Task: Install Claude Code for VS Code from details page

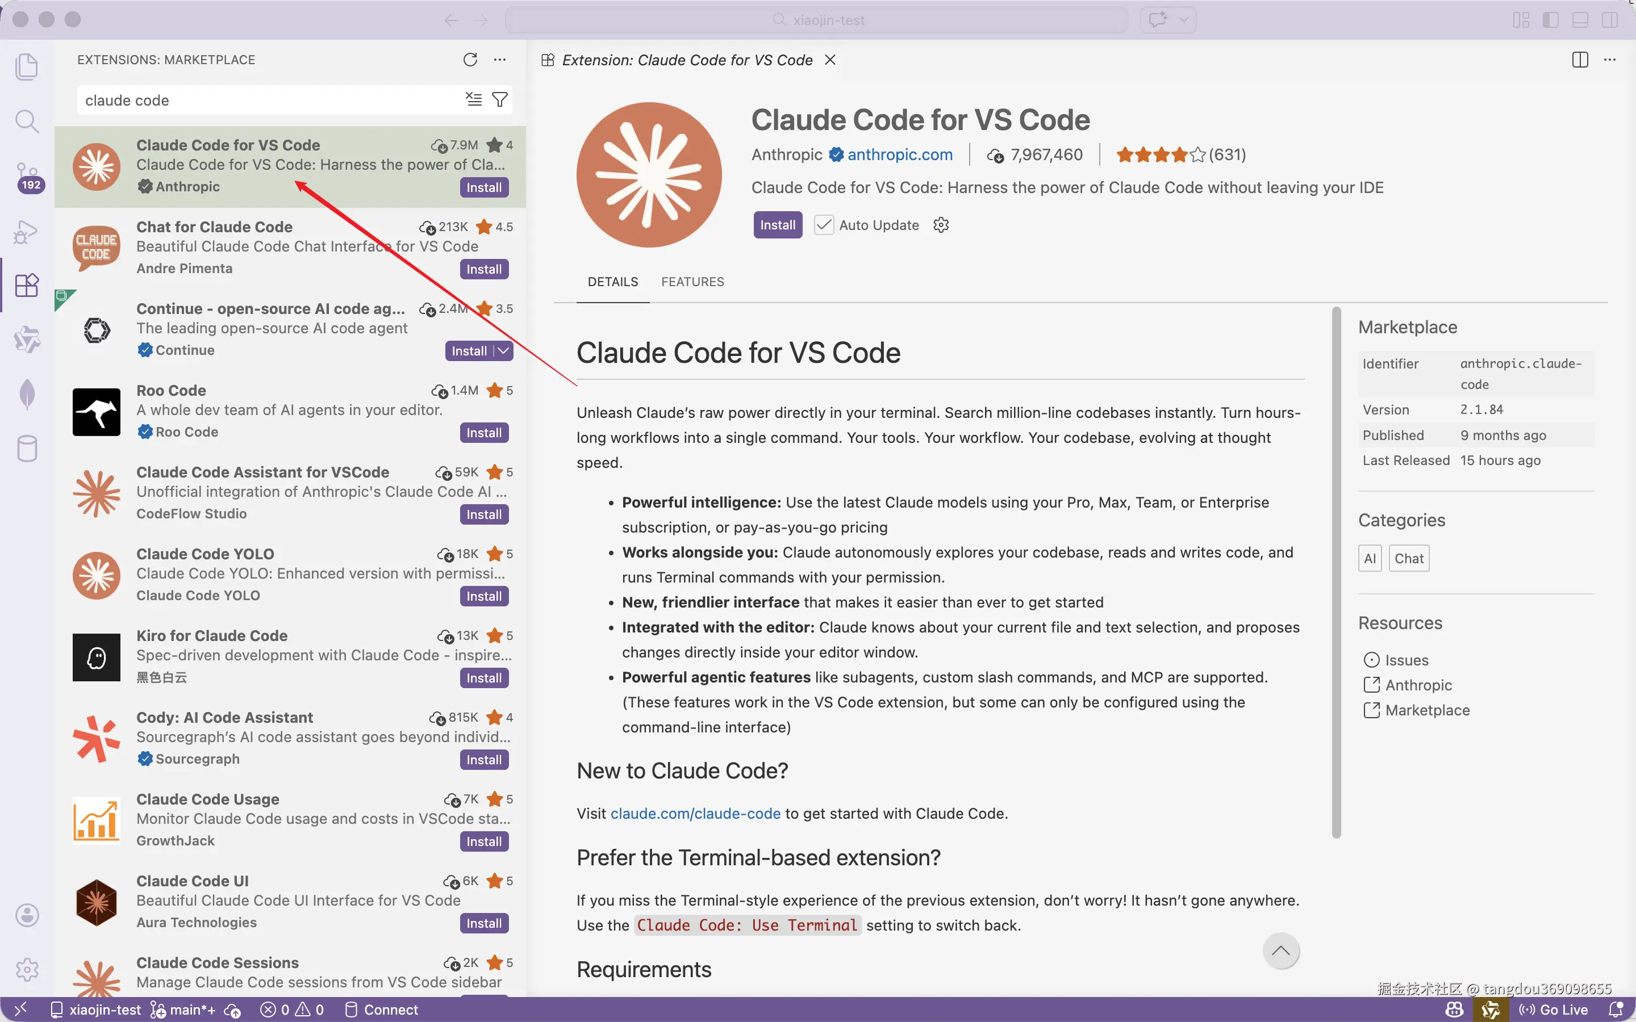Action: tap(778, 225)
